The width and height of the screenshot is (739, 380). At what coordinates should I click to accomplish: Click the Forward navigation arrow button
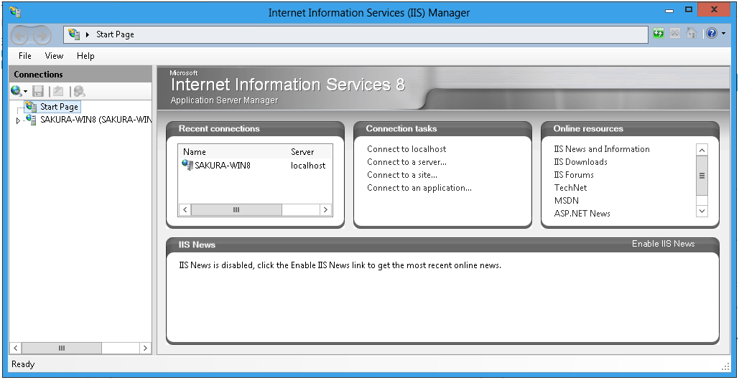click(42, 35)
